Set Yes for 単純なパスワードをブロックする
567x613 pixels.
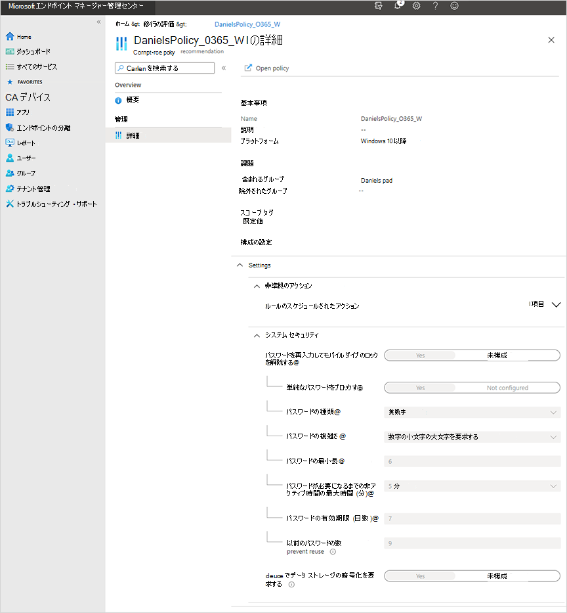420,388
